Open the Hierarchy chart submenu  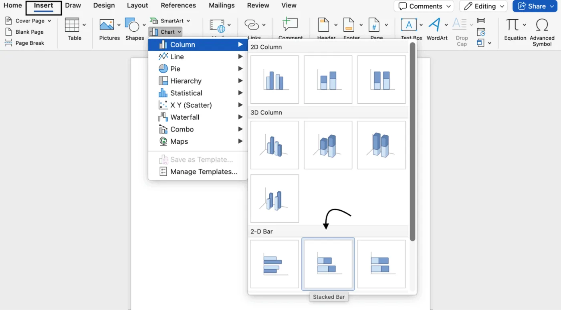coord(198,81)
